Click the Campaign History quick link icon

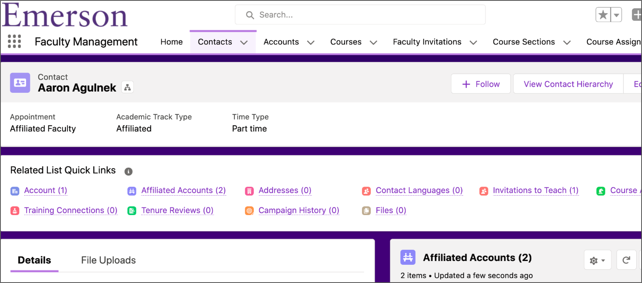pyautogui.click(x=249, y=211)
